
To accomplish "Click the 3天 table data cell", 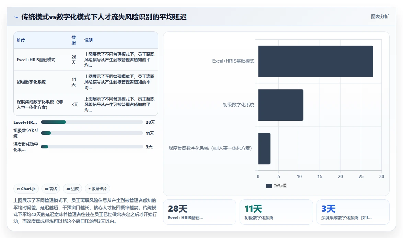I will (x=74, y=104).
